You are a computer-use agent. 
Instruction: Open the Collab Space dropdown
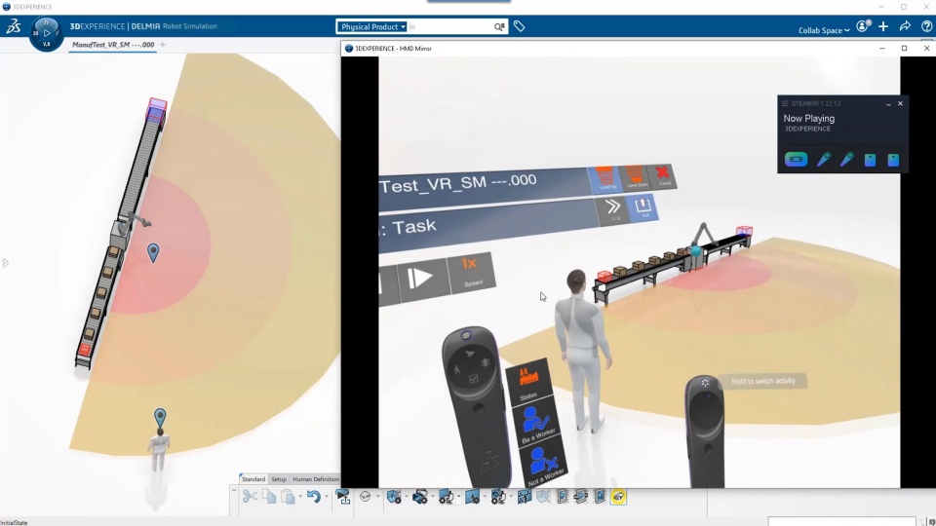(x=824, y=30)
